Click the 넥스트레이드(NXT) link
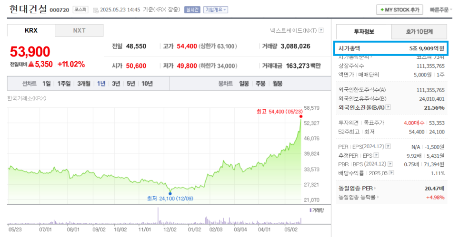Image resolution: width=460 pixels, height=237 pixels. coord(293,30)
